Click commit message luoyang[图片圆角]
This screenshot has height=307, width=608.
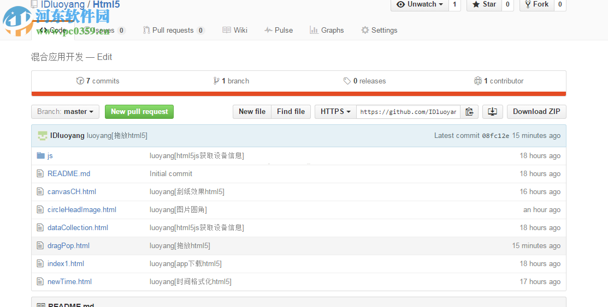click(179, 209)
